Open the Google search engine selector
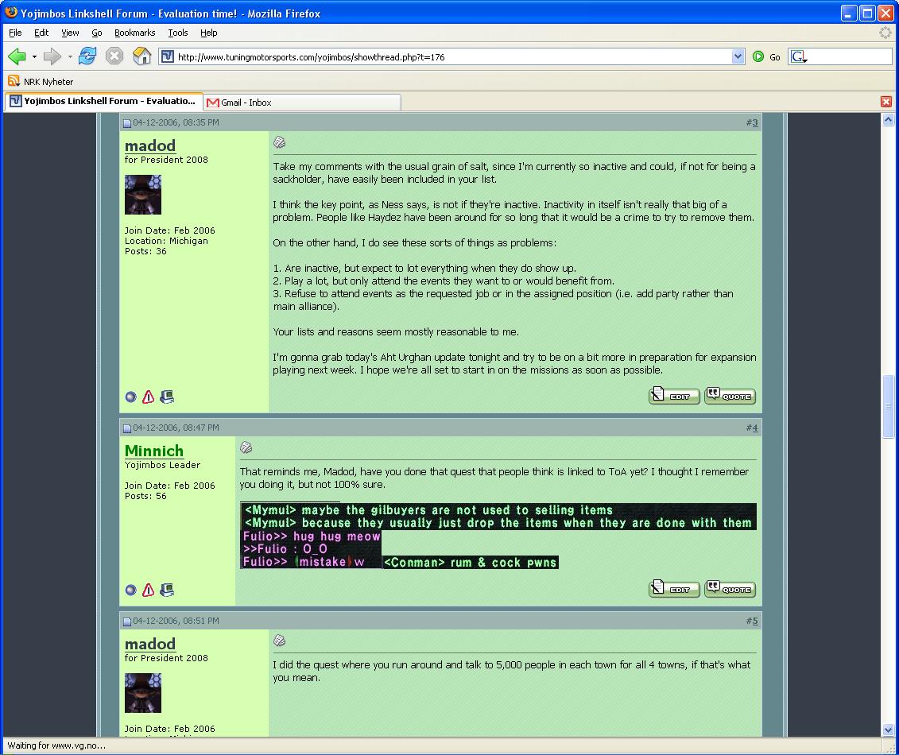 pos(799,56)
